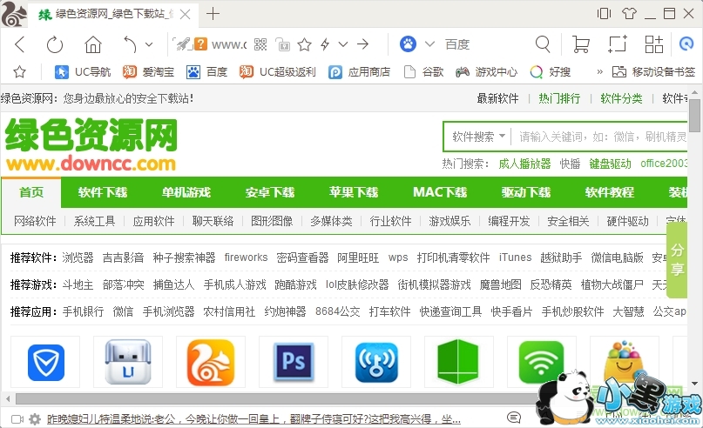
Task: Click the QR code icon in address bar
Action: pyautogui.click(x=282, y=44)
